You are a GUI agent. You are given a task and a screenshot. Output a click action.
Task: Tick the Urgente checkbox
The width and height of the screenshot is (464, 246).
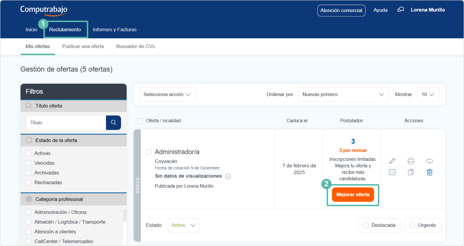point(412,225)
